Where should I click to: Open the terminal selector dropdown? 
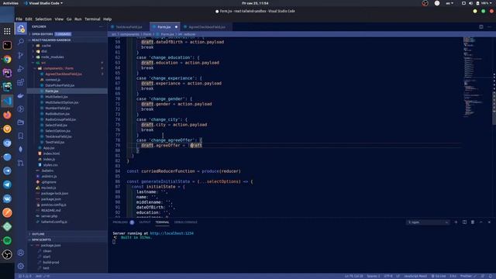[428, 222]
